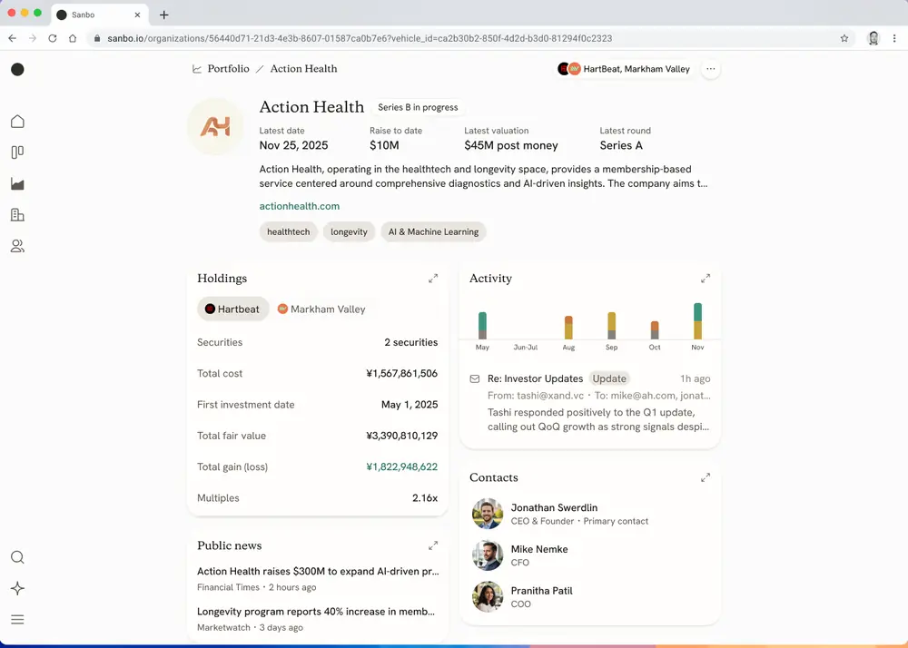The width and height of the screenshot is (908, 648).
Task: View site information lock icon
Action: click(x=97, y=38)
